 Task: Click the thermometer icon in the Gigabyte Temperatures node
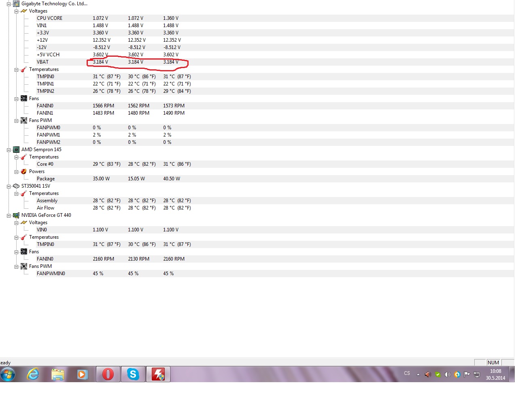point(24,69)
